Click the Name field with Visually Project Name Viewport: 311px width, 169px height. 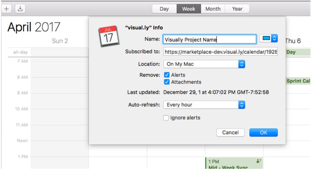209,39
